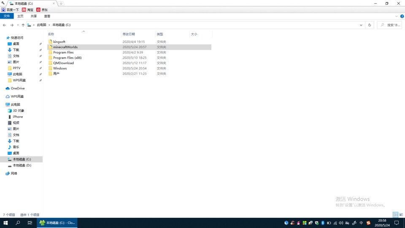
Task: Click 本地磁盘 (C:) breadcrumb in address bar
Action: pos(62,25)
